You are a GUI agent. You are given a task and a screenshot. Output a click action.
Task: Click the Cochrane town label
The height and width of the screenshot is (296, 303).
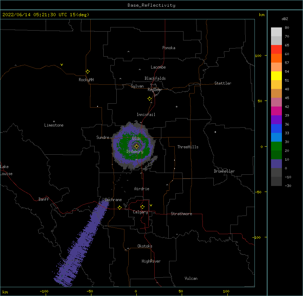coord(113,200)
